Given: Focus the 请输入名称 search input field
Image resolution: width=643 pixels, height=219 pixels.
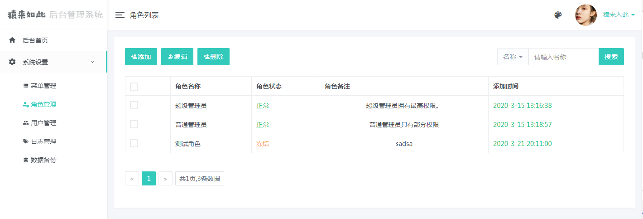Looking at the screenshot, I should (x=563, y=57).
